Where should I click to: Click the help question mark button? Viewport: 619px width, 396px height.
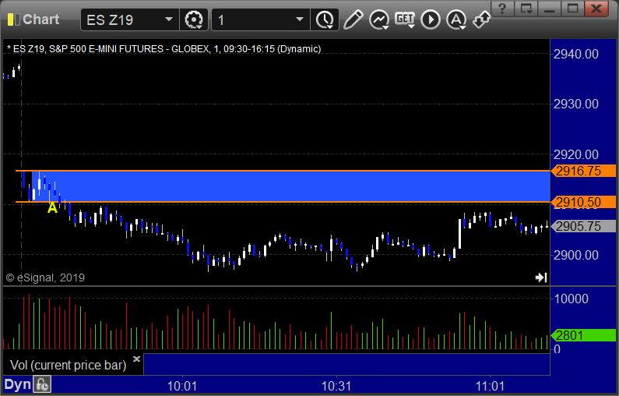pyautogui.click(x=502, y=8)
